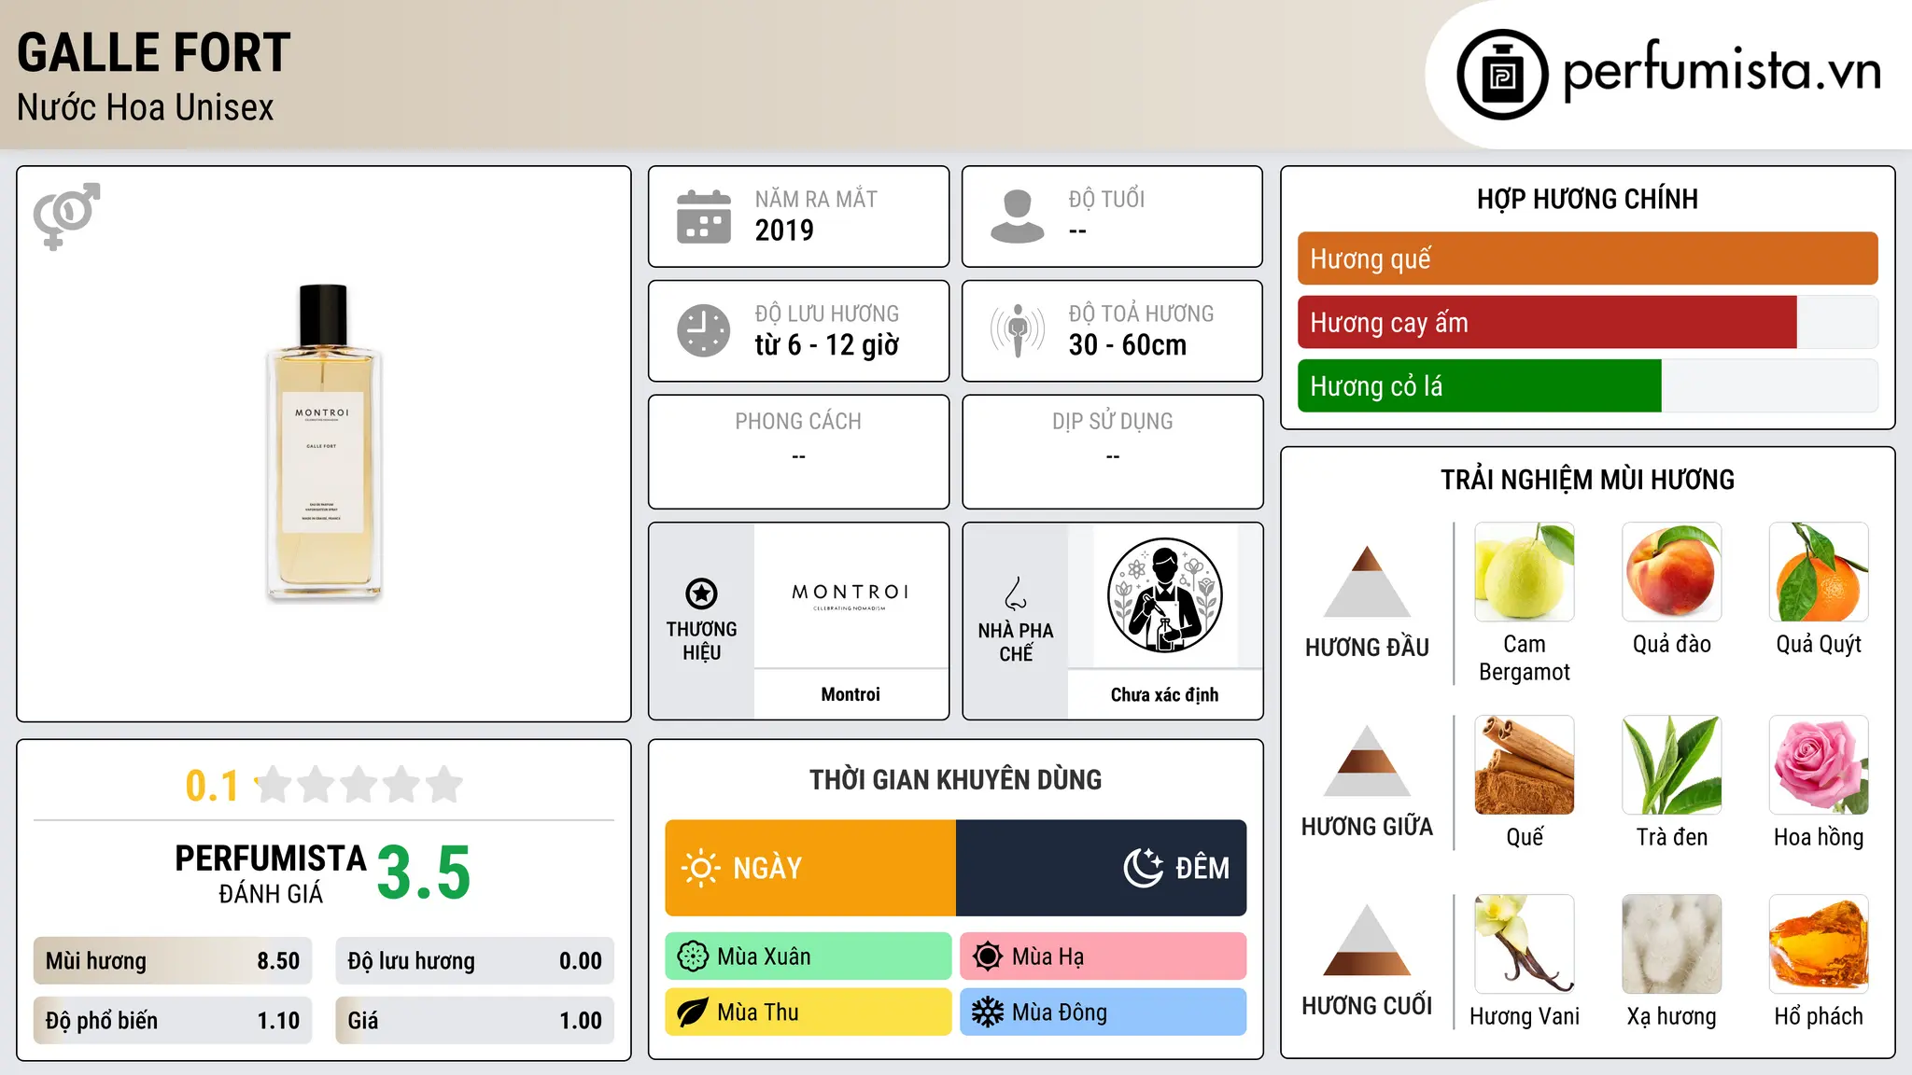Open the Hương Vani vanilla note image

[x=1525, y=944]
